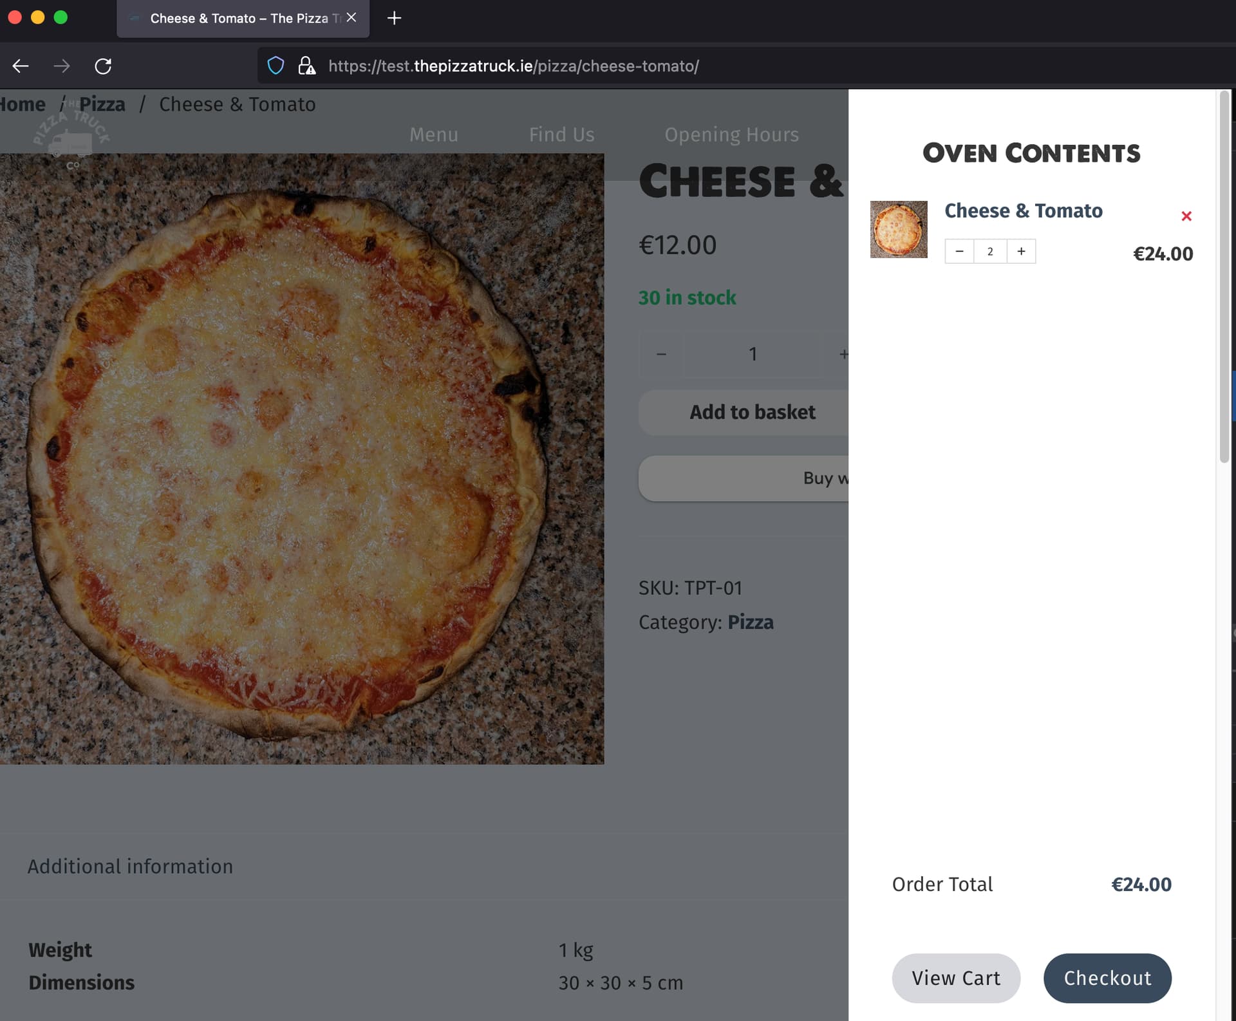
Task: Proceed with the Checkout button
Action: (1107, 978)
